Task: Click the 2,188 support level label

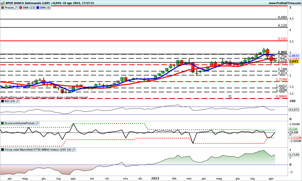Action: [282, 69]
